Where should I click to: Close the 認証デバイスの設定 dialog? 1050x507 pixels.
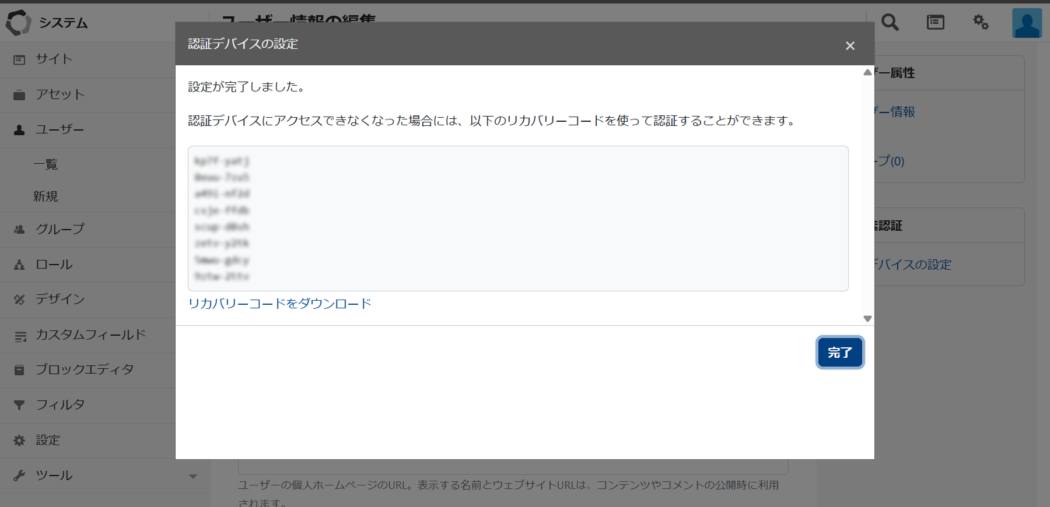(x=850, y=45)
